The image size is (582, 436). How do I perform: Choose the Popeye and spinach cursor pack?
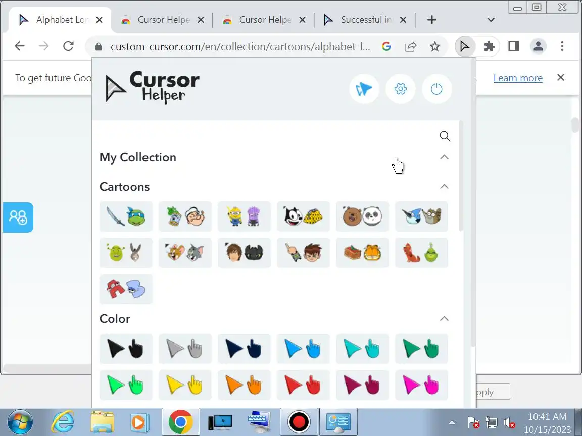185,216
